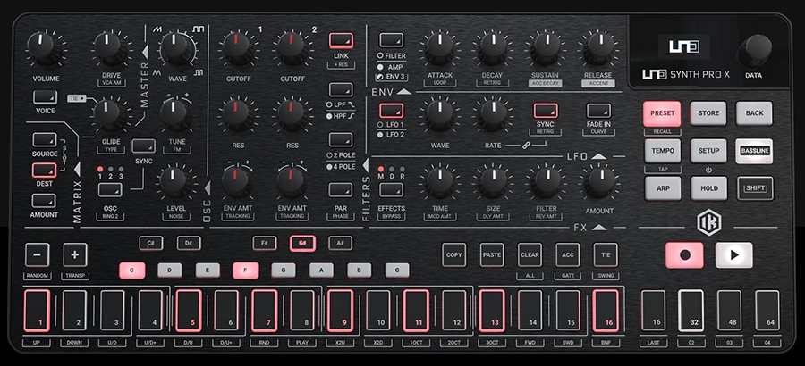Toggle the LPF/HPF filter type button
The height and width of the screenshot is (366, 805).
(341, 89)
